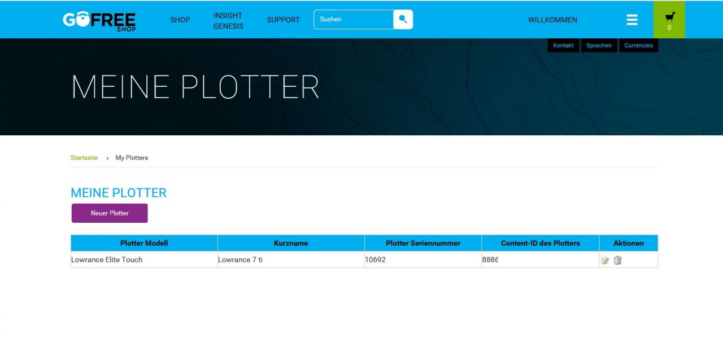Open the Kontakt link
This screenshot has height=348, width=723.
coord(563,45)
